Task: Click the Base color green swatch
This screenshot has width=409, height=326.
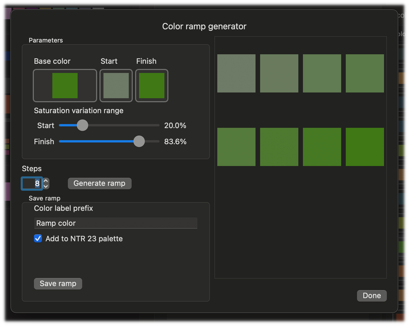Action: click(x=65, y=86)
